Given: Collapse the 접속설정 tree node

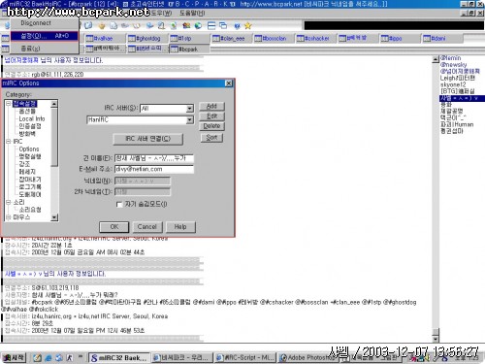Looking at the screenshot, I should 9,104.
